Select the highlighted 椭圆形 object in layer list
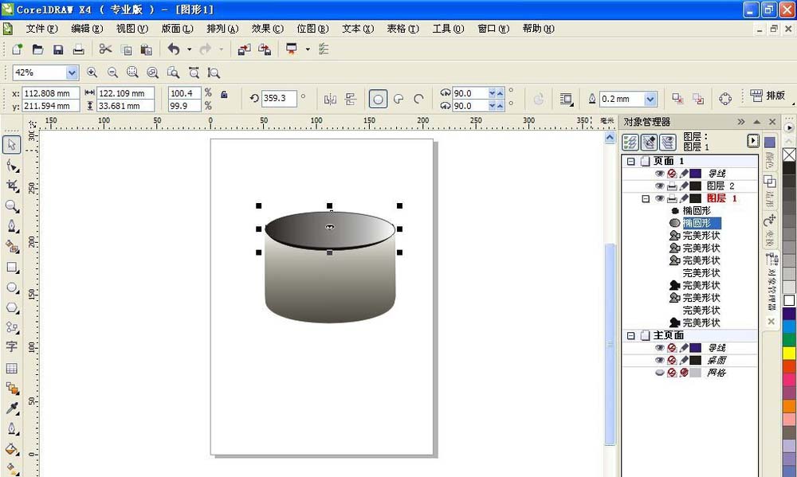This screenshot has height=477, width=797. pyautogui.click(x=701, y=223)
